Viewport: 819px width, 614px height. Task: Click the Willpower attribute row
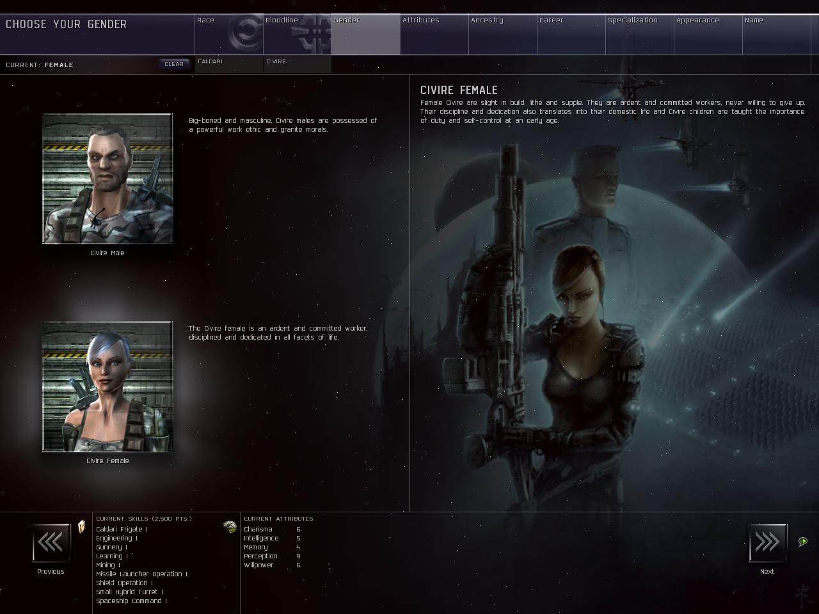272,565
